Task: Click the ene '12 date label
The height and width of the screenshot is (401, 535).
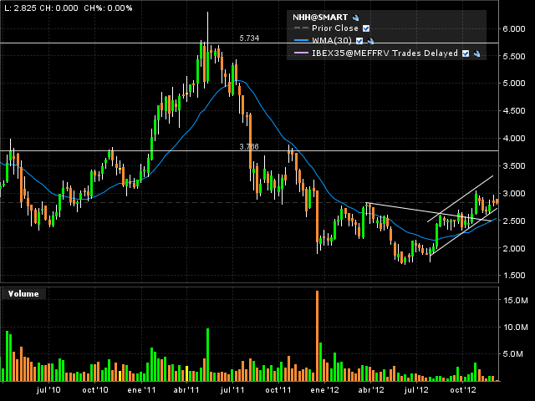Action: click(324, 390)
